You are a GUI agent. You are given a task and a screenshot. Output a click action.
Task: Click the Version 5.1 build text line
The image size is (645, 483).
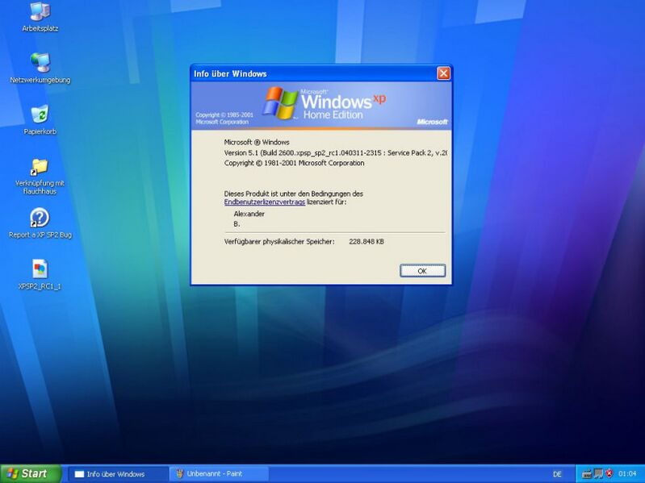pos(335,152)
